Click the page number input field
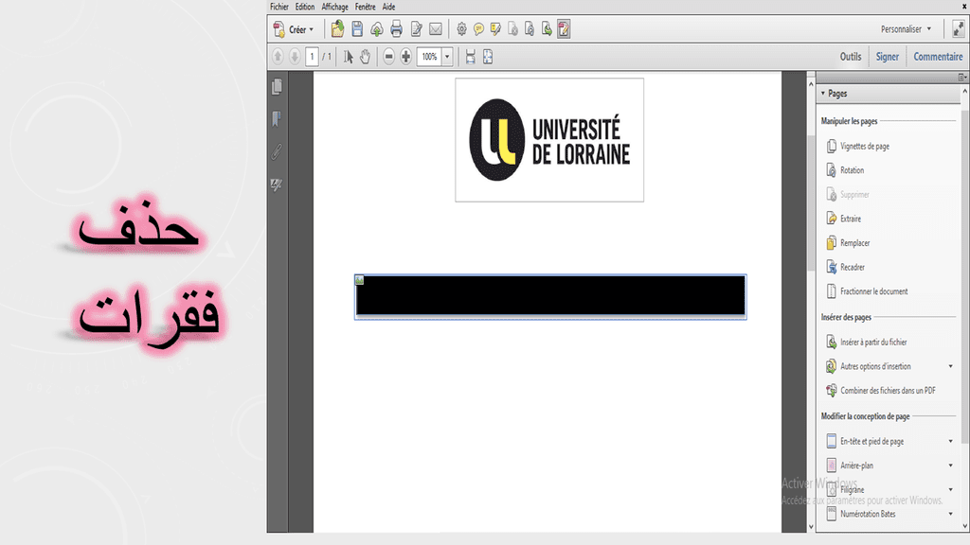970x545 pixels. coord(312,57)
